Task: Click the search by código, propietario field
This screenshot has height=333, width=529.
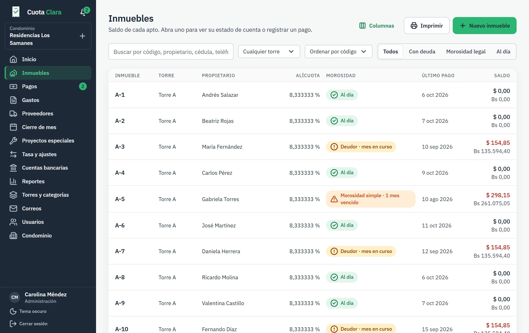Action: point(171,52)
